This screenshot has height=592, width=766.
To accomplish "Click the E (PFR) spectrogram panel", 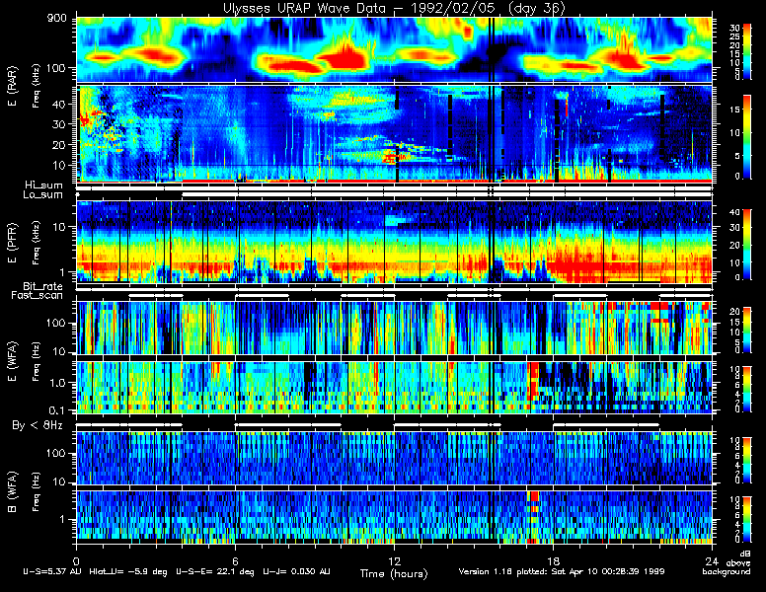I will point(394,243).
